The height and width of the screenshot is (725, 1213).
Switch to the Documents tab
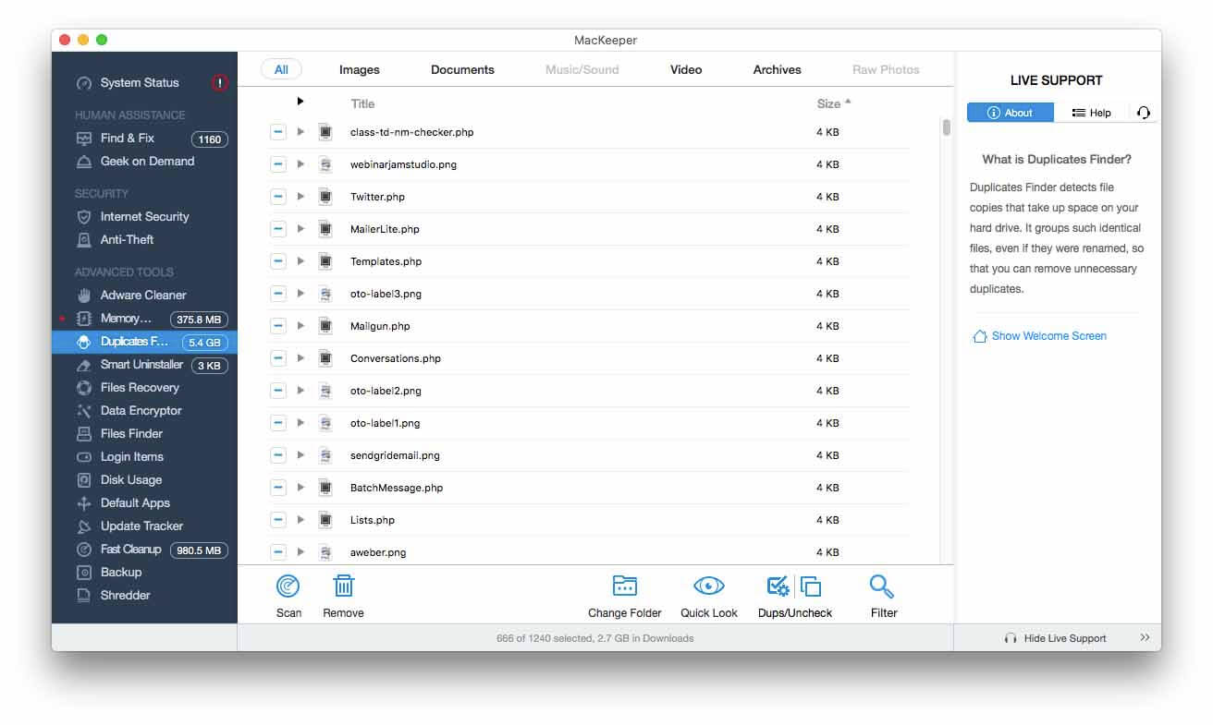point(462,69)
